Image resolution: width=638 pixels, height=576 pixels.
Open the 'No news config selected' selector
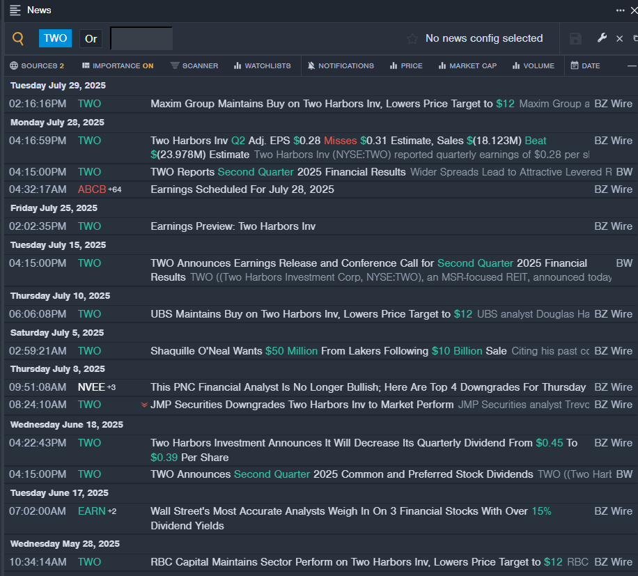click(x=484, y=38)
